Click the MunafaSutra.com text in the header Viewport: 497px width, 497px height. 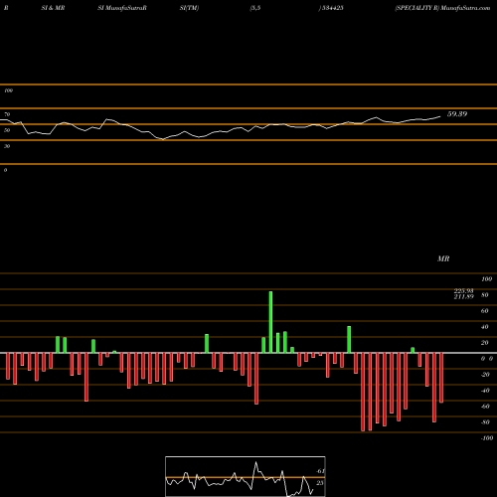[465, 8]
